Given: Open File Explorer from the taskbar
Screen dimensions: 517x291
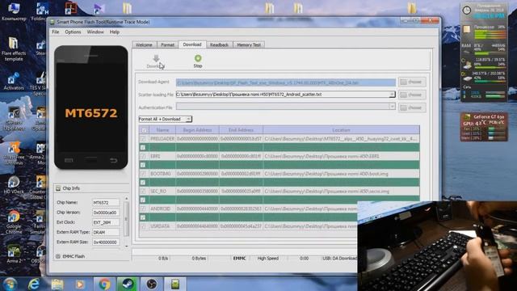Looking at the screenshot, I should 57,284.
